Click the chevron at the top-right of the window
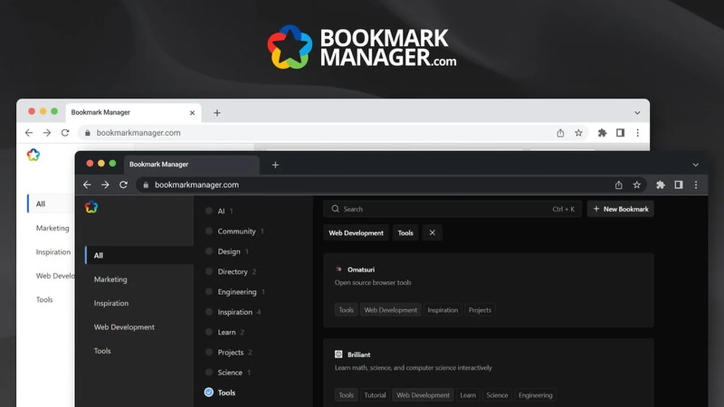 (x=695, y=164)
